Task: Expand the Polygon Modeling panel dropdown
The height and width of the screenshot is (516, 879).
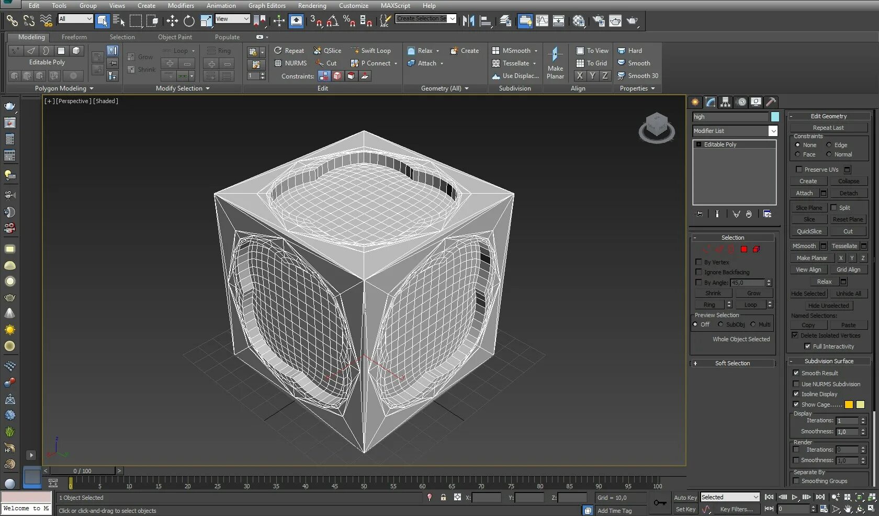Action: pyautogui.click(x=64, y=88)
